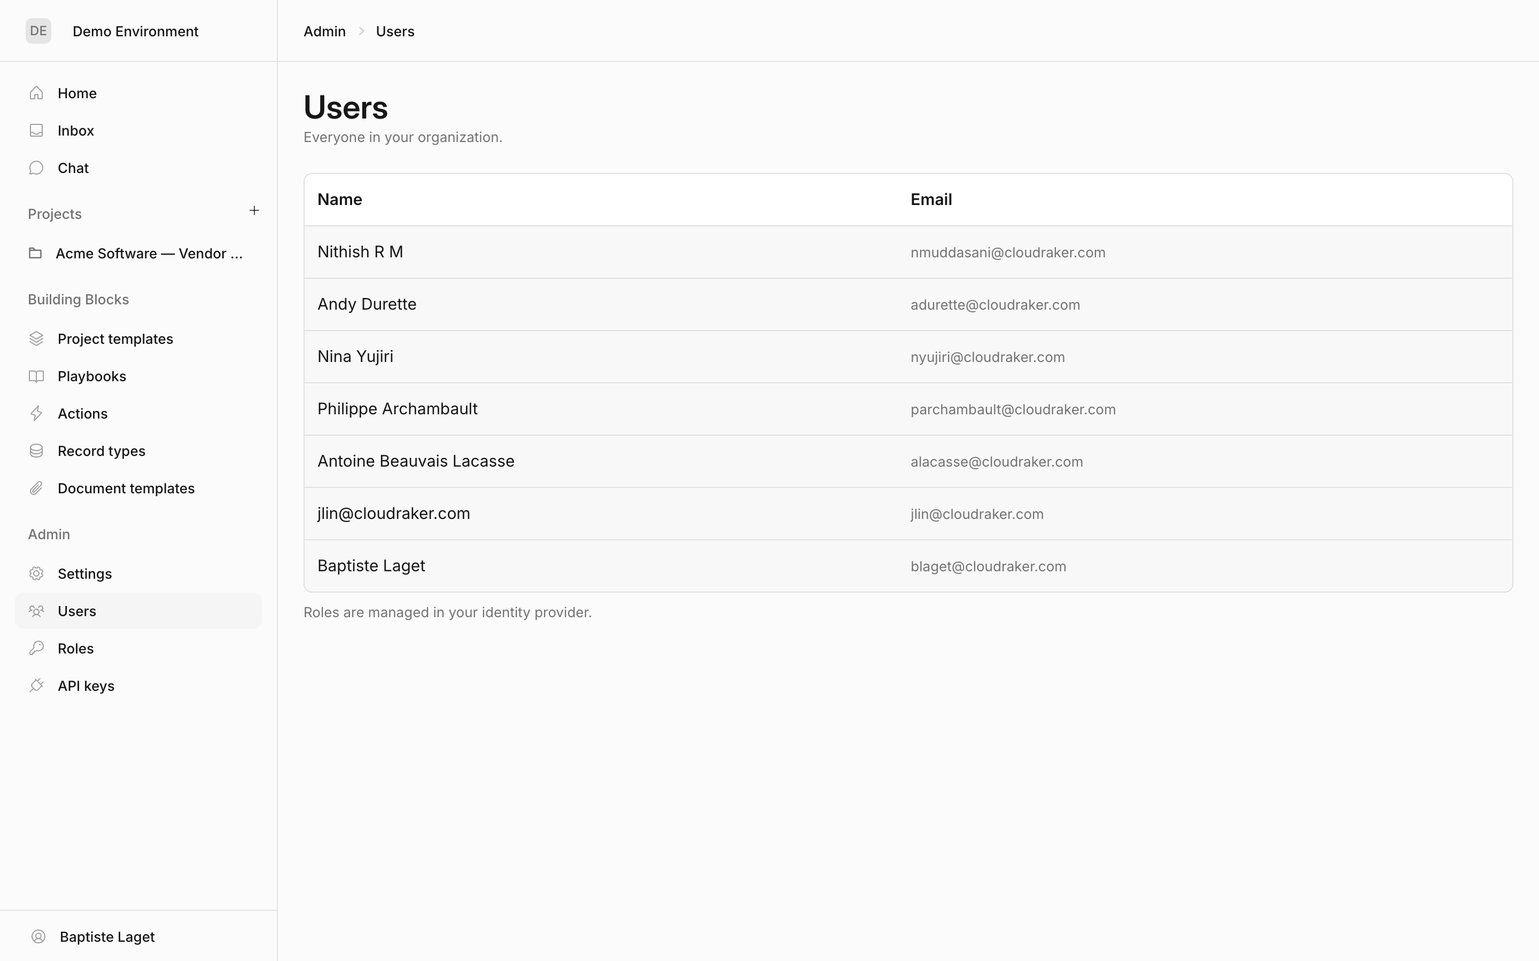Open Home in the sidebar

138,93
